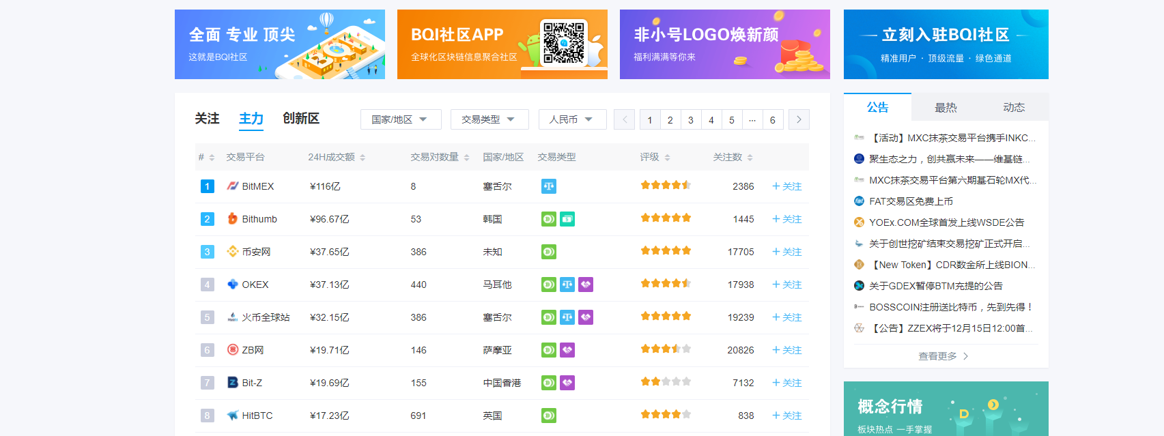Switch to the 主力 tab
The image size is (1164, 436).
coord(251,119)
